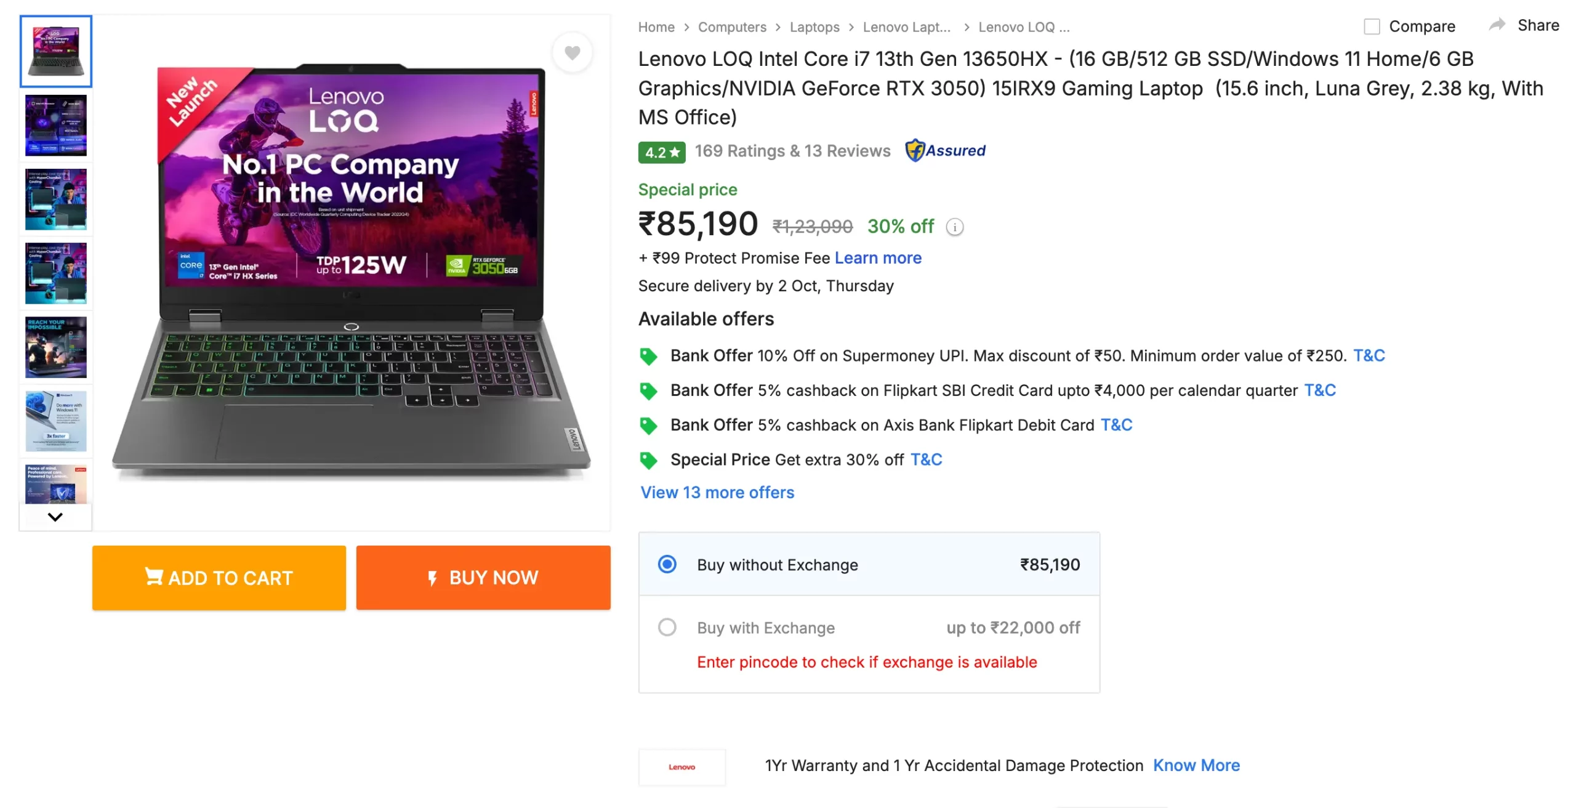Click the lightning icon inside BUY NOW
Image resolution: width=1576 pixels, height=808 pixels.
[x=433, y=577]
